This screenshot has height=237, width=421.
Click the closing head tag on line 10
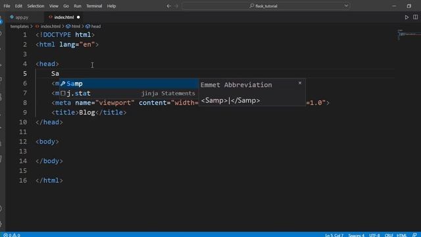tap(49, 122)
